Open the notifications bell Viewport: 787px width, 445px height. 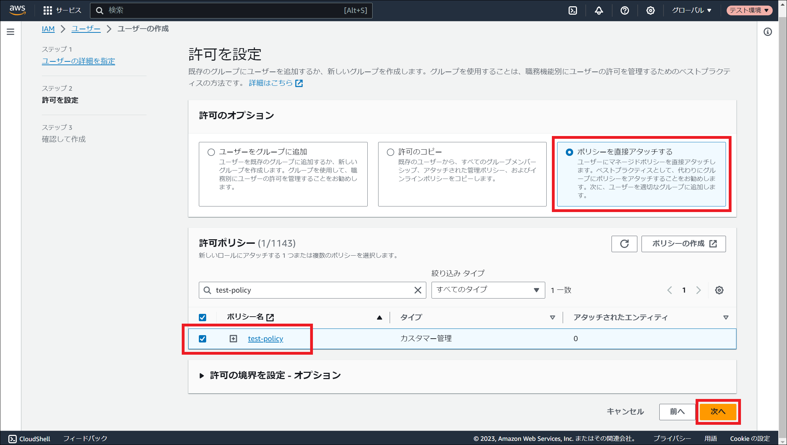(599, 10)
